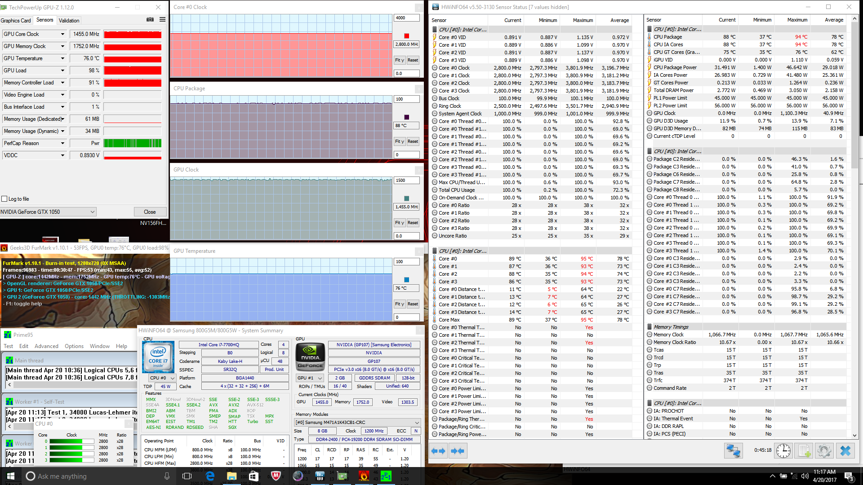Viewport: 863px width, 485px height.
Task: Click the GPU-Z screenshot camera icon
Action: 150,20
